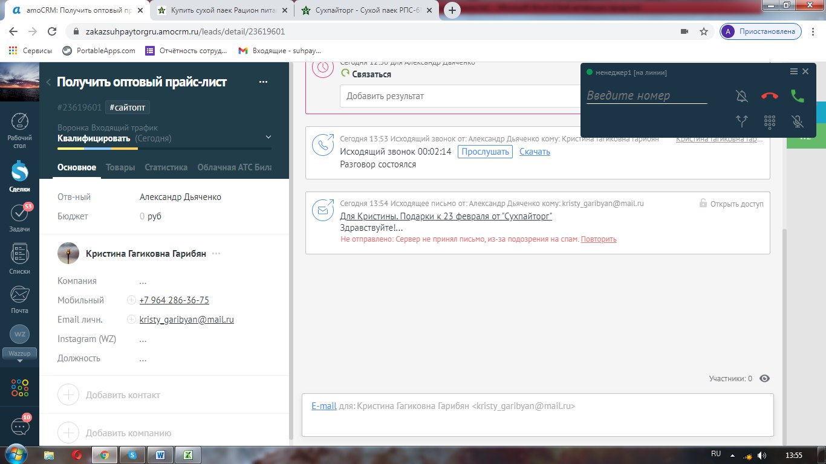Open Skype from the Windows taskbar
This screenshot has height=464, width=826.
point(132,455)
